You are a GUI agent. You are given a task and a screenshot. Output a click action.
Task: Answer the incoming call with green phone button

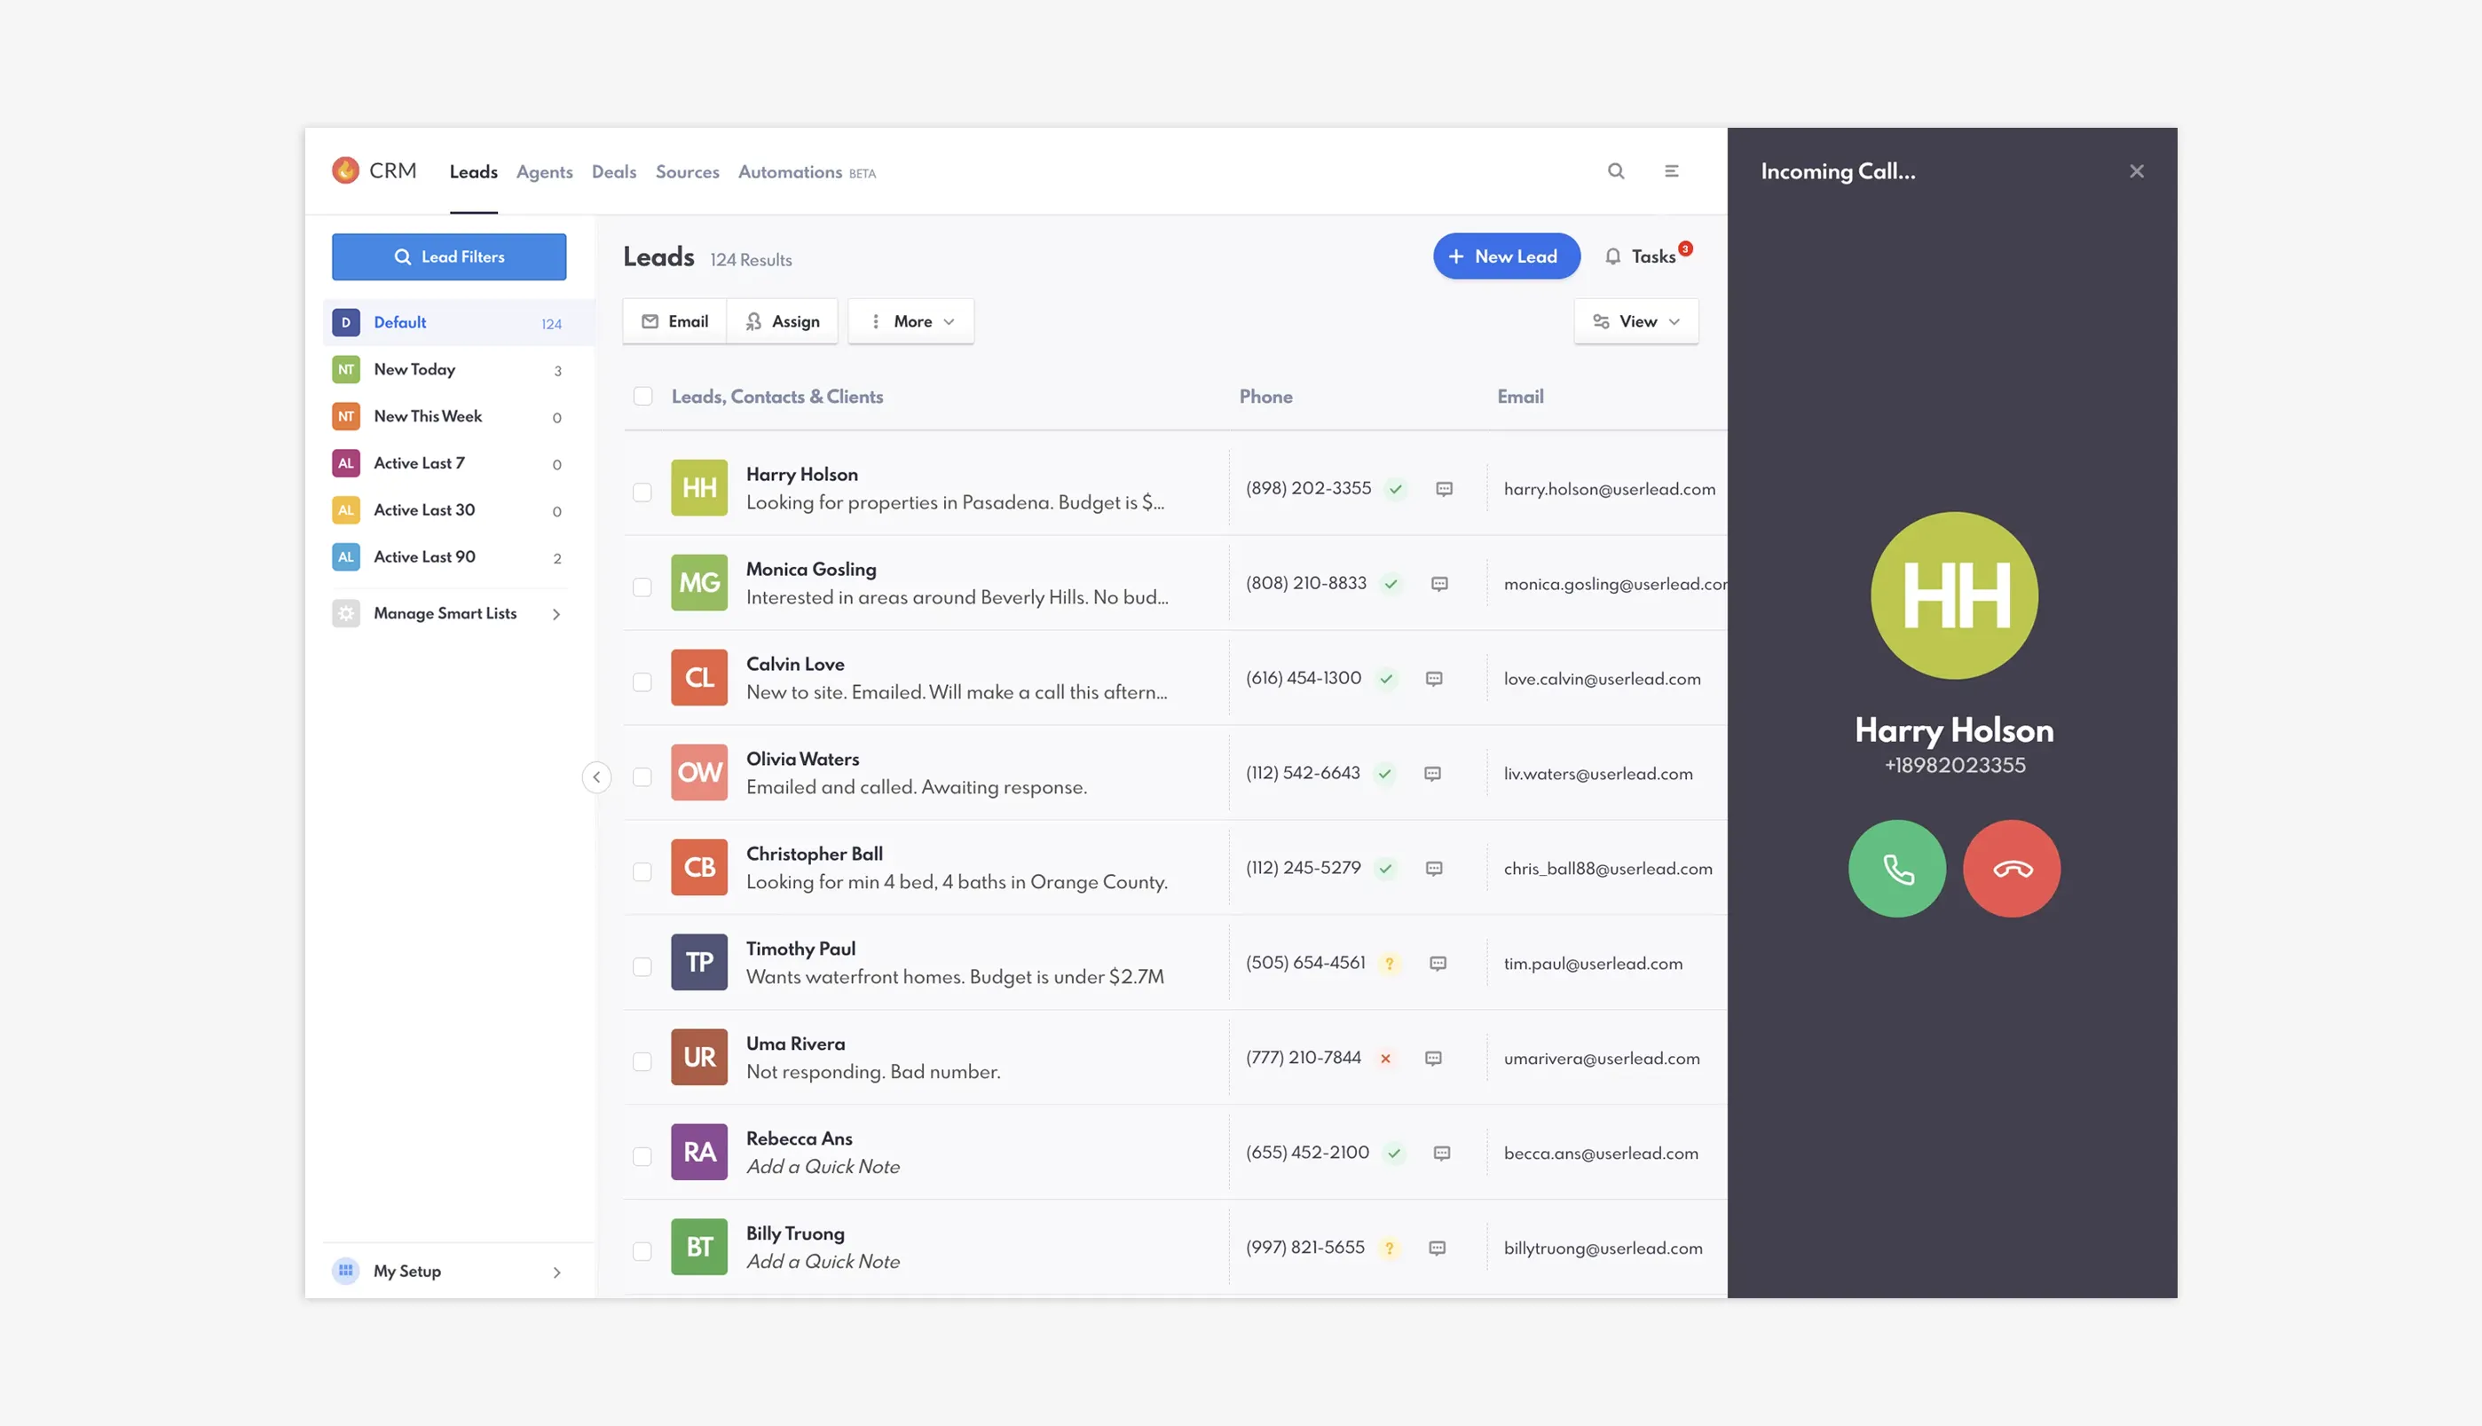pyautogui.click(x=1896, y=869)
